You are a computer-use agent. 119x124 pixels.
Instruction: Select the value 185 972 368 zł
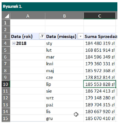[x=100, y=70]
